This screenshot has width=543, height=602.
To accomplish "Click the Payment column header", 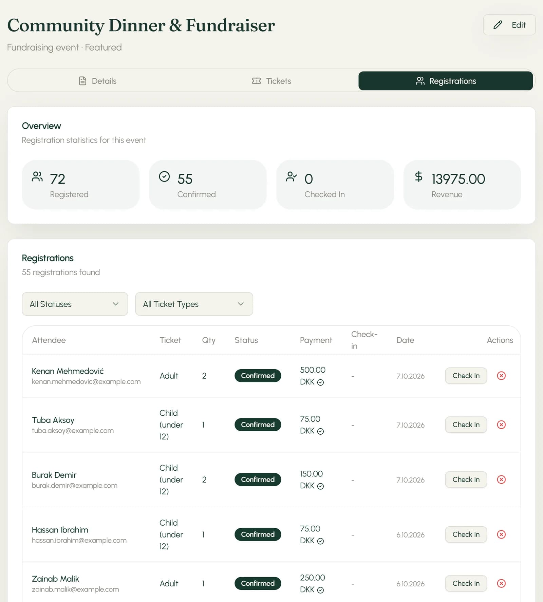I will point(316,340).
